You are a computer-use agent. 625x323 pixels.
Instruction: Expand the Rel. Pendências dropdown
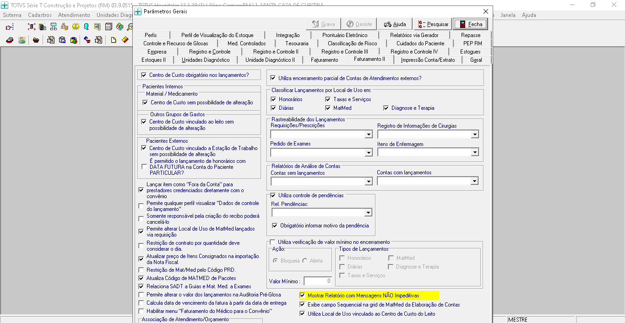(x=369, y=212)
